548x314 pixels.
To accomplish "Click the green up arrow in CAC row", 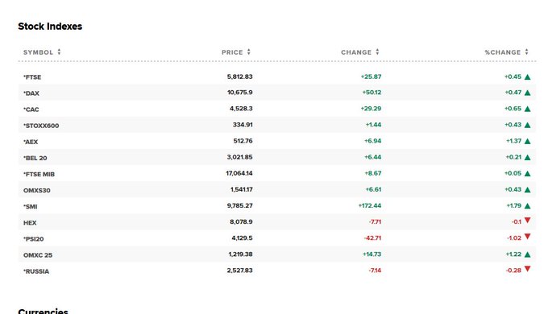I will (527, 109).
